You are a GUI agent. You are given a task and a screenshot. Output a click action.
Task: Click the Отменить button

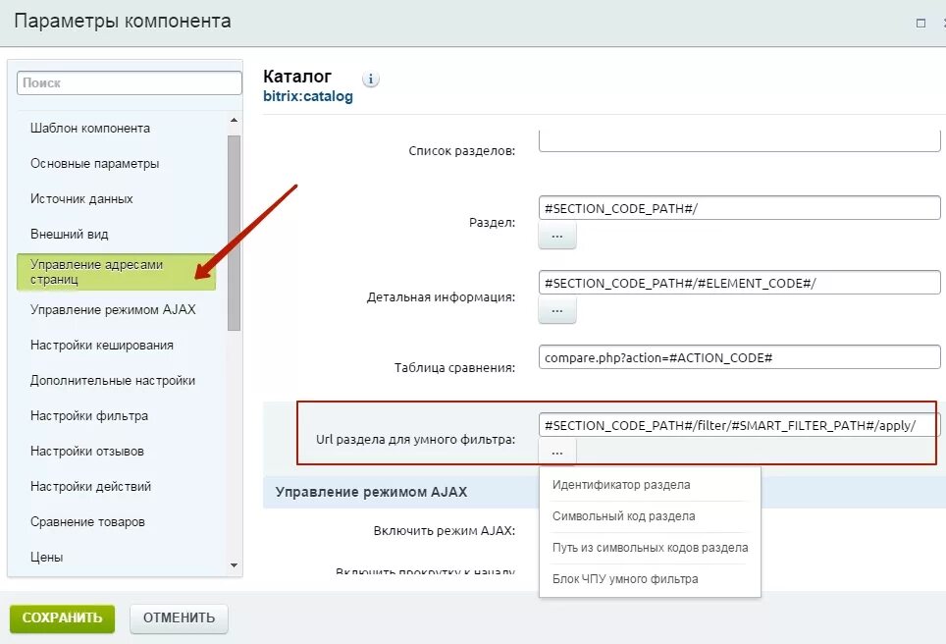179,618
